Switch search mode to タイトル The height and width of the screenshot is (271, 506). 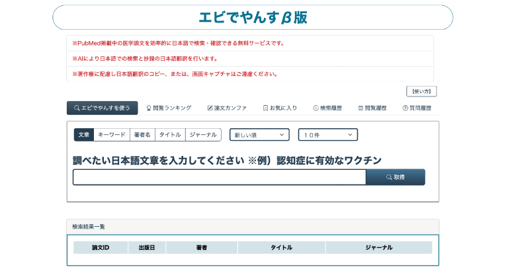[x=170, y=134]
